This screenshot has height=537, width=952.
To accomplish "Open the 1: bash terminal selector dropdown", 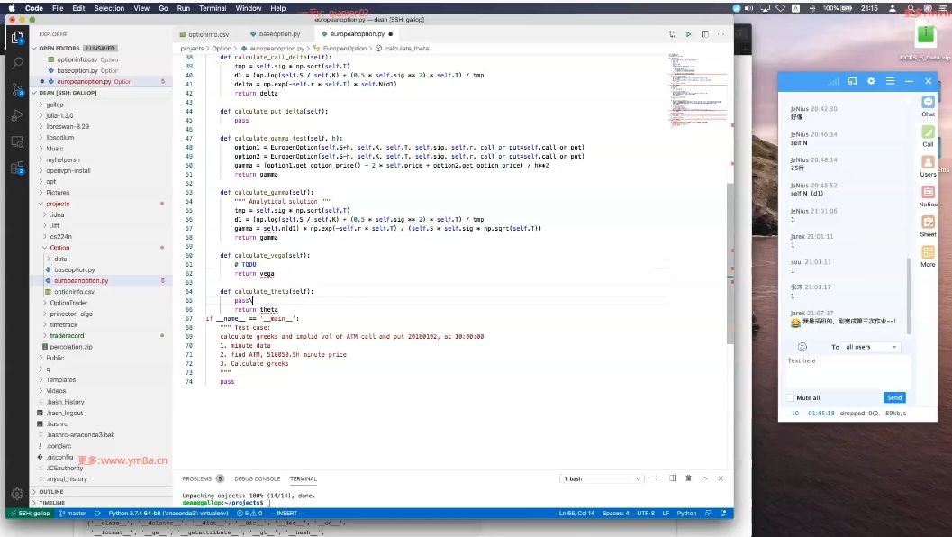I will pos(602,478).
